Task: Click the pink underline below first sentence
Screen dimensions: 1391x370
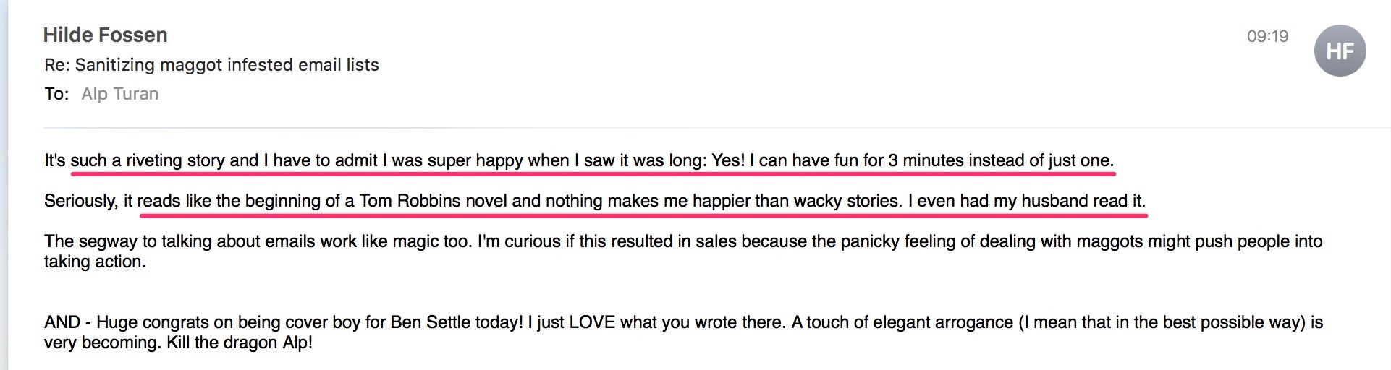Action: click(x=593, y=173)
